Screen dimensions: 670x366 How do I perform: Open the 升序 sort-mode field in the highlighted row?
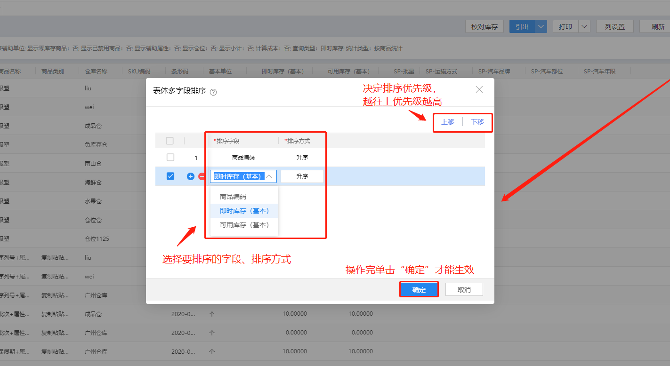coord(302,176)
